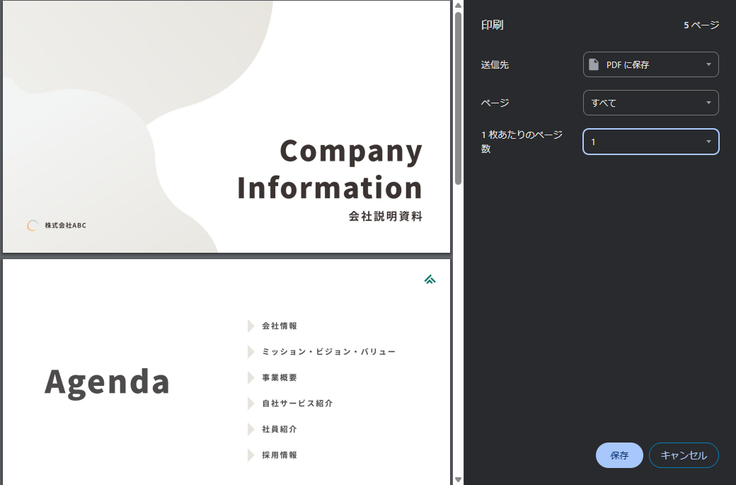736x485 pixels.
Task: Click the preview scrollbar up arrow
Action: click(458, 5)
